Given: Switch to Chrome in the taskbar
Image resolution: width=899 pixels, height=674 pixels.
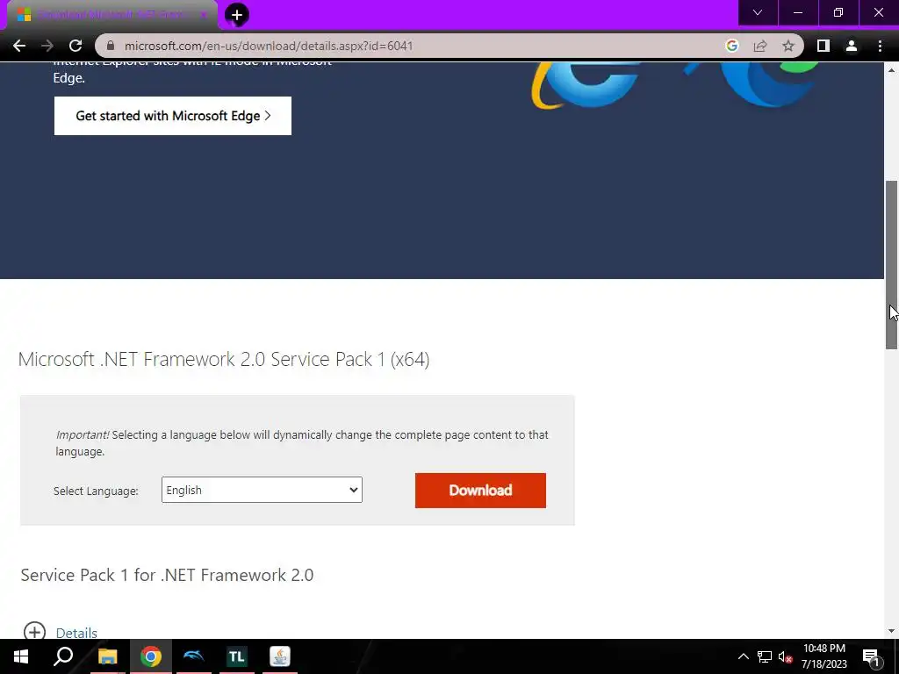Looking at the screenshot, I should click(151, 656).
